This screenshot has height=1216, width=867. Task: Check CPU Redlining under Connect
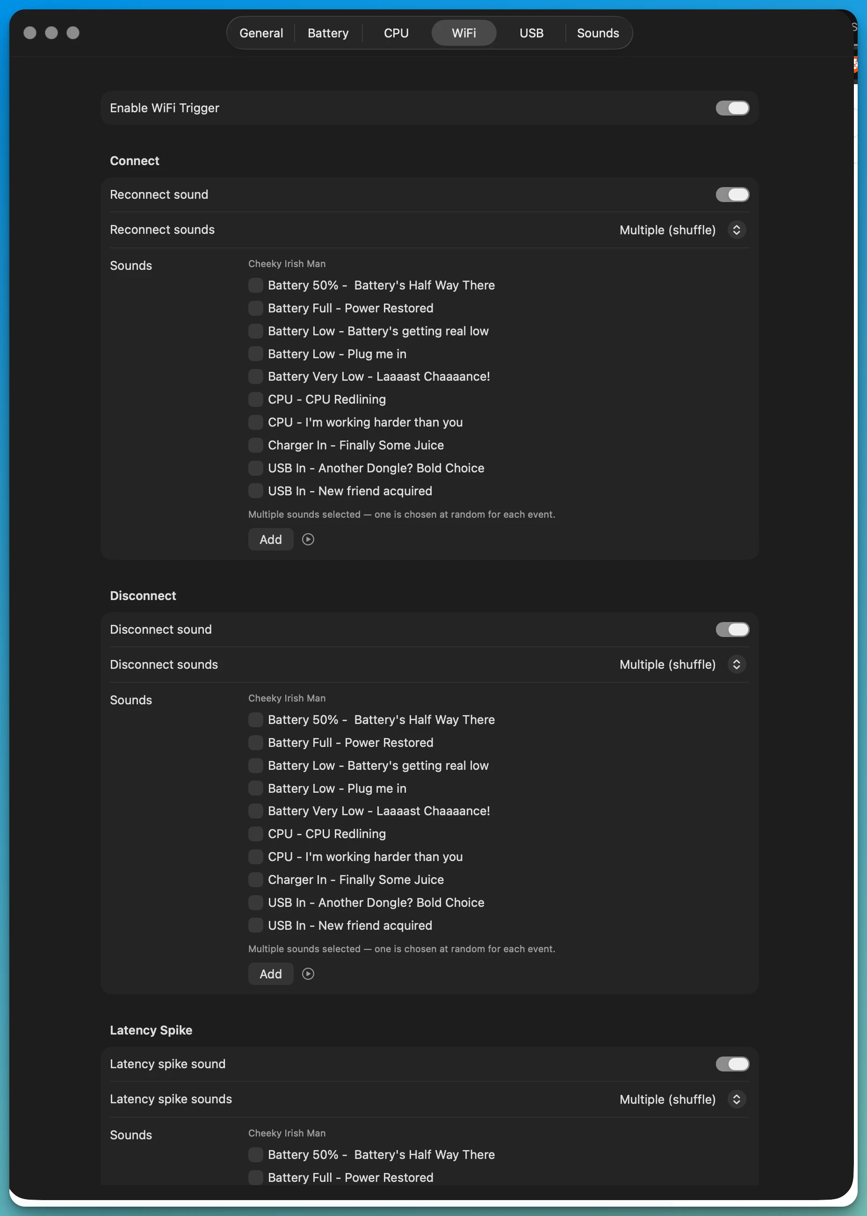coord(256,399)
